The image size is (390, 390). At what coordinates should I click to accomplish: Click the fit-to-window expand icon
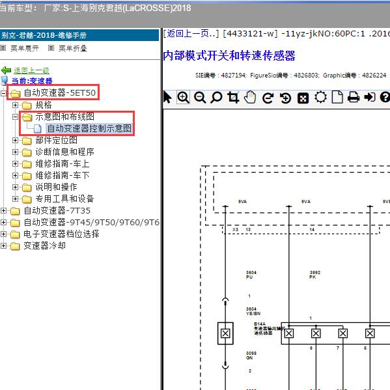pyautogui.click(x=303, y=98)
